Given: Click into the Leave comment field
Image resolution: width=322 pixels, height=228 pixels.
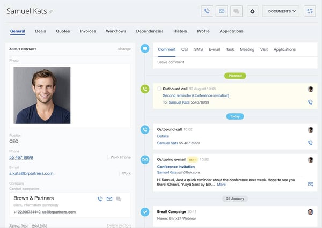Looking at the screenshot, I should pos(231,62).
